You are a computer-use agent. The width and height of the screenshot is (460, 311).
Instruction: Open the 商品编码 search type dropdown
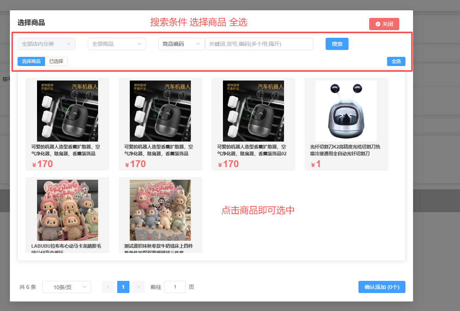pos(181,44)
